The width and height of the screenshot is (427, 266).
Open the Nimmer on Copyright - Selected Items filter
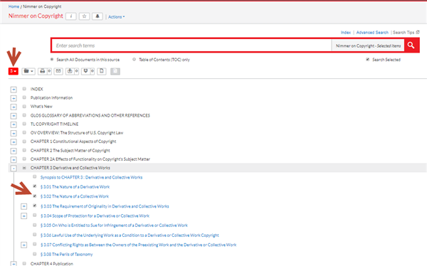pos(368,46)
